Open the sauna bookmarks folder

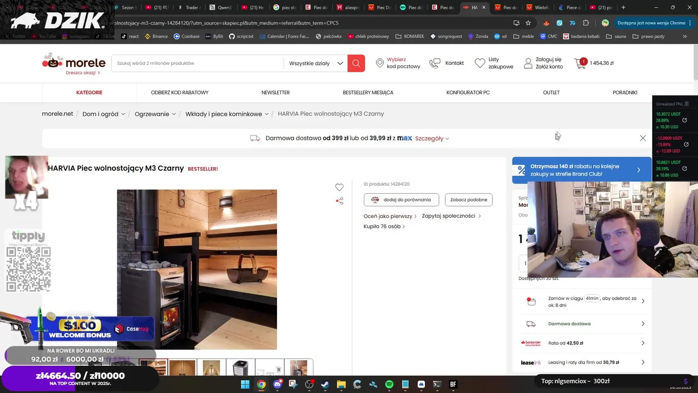(x=616, y=37)
